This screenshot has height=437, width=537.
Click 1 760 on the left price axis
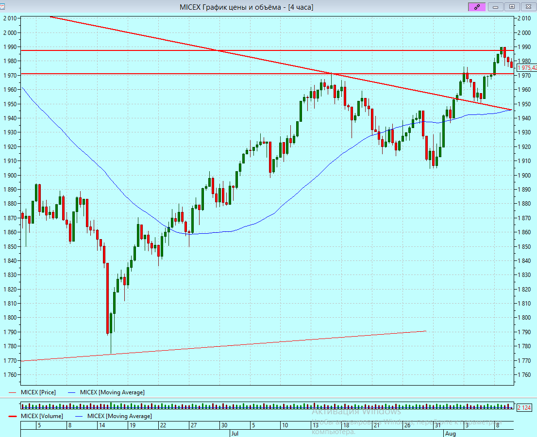(x=10, y=375)
